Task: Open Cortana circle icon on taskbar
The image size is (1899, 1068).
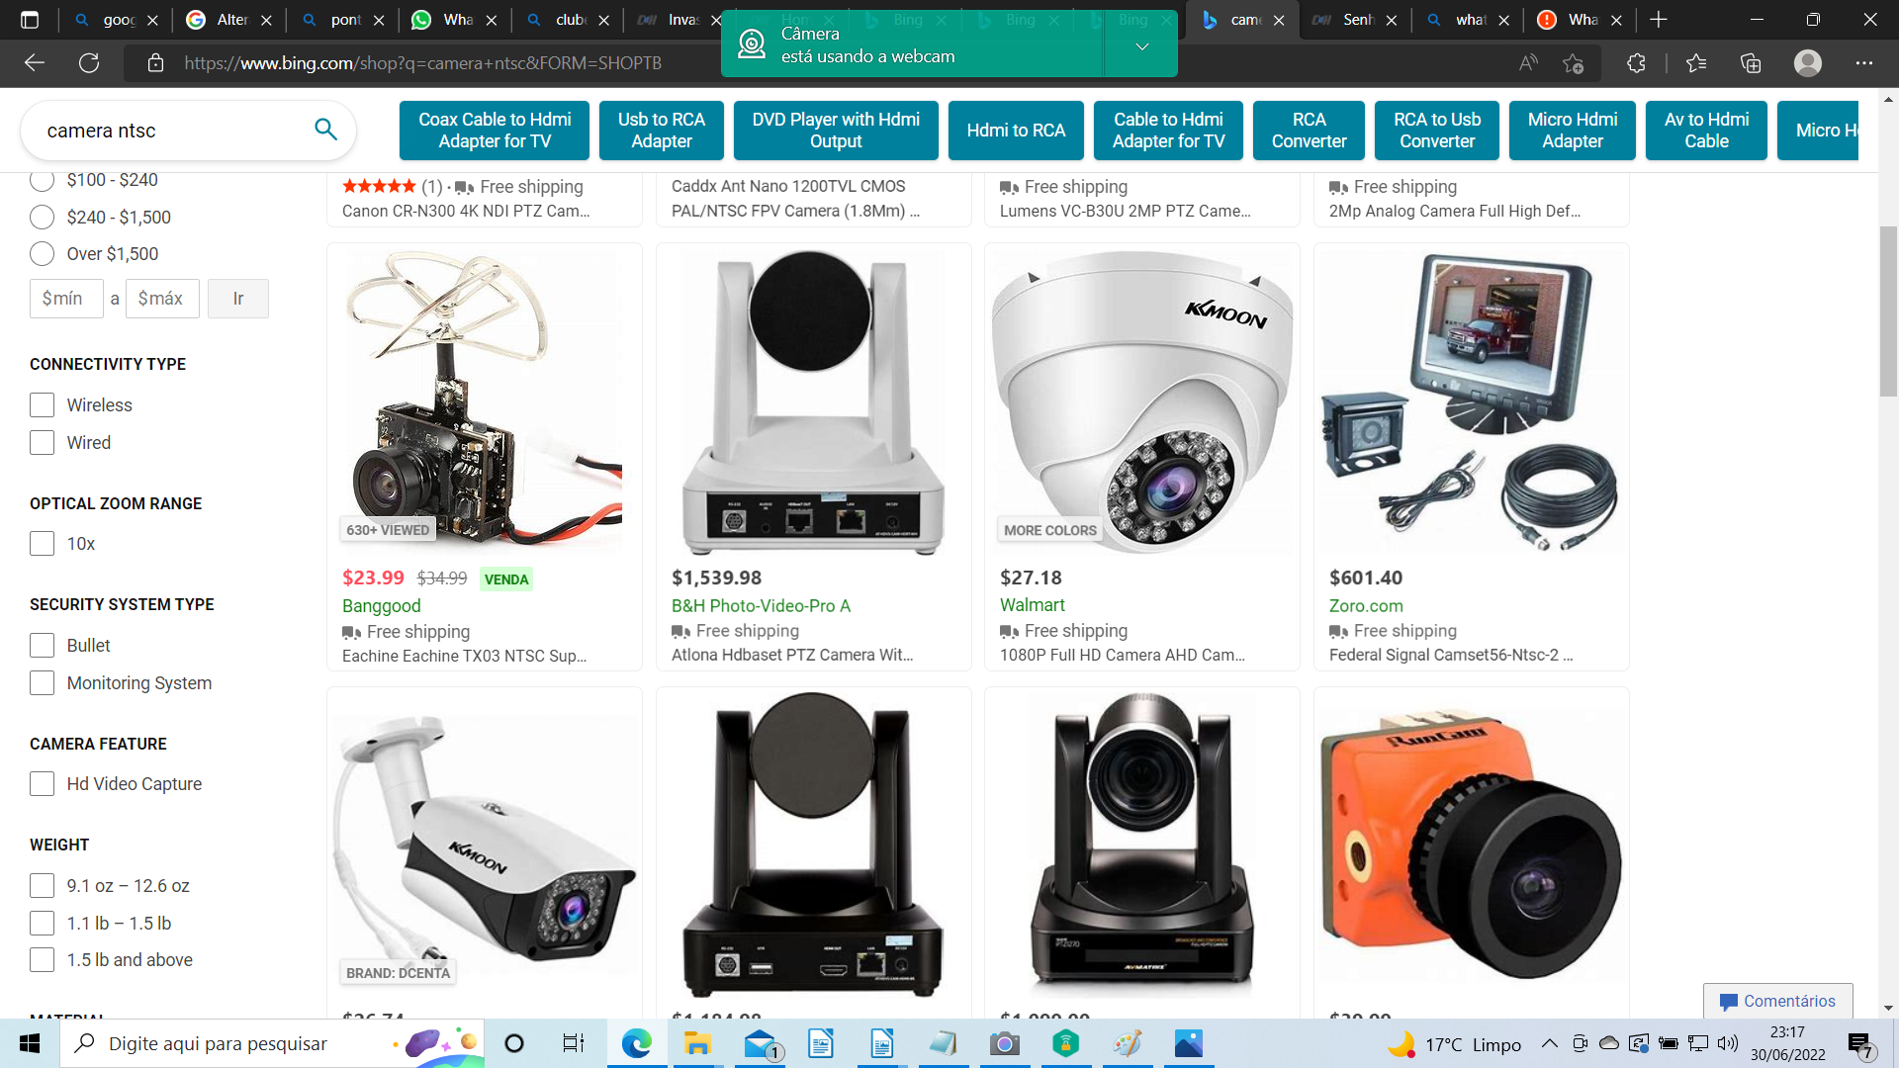Action: pos(514,1043)
